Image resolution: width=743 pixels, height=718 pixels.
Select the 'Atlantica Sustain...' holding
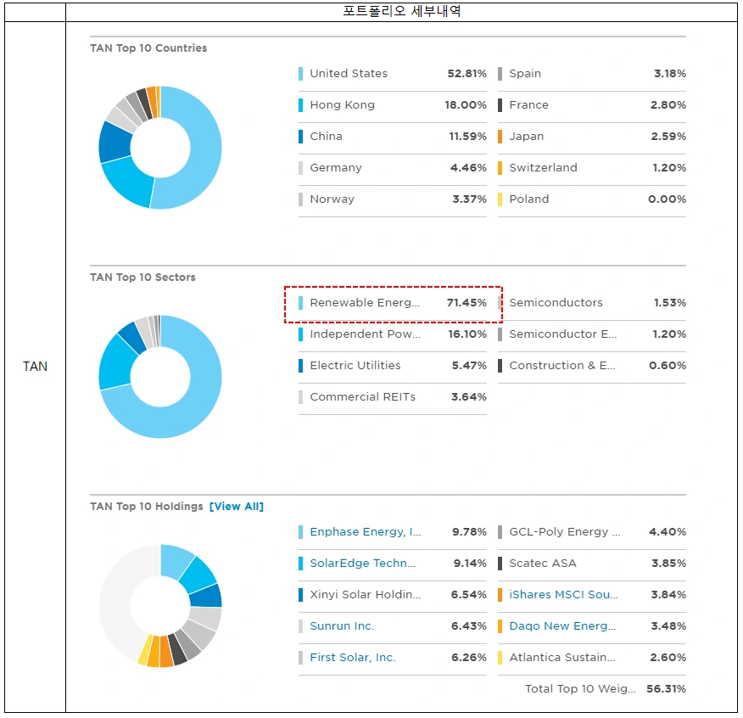tap(562, 657)
